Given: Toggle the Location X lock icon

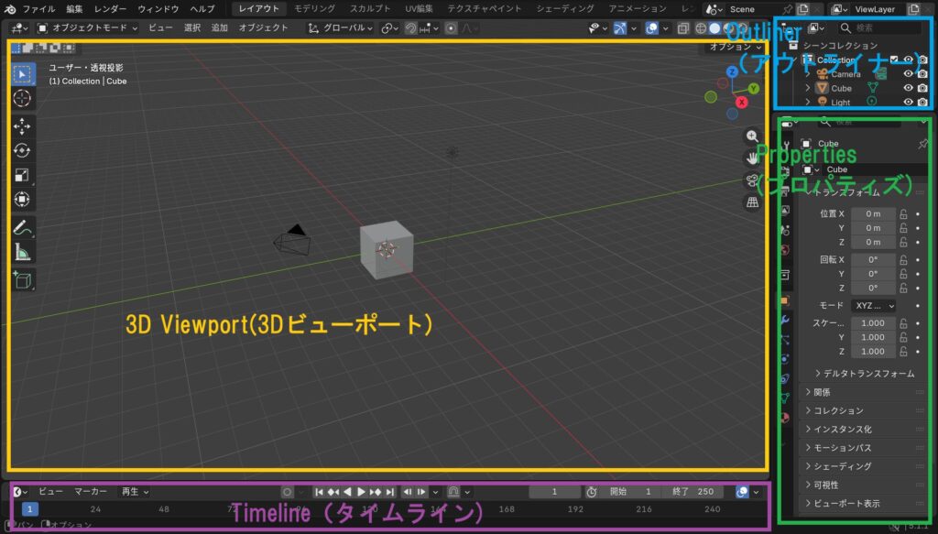Looking at the screenshot, I should coord(903,213).
